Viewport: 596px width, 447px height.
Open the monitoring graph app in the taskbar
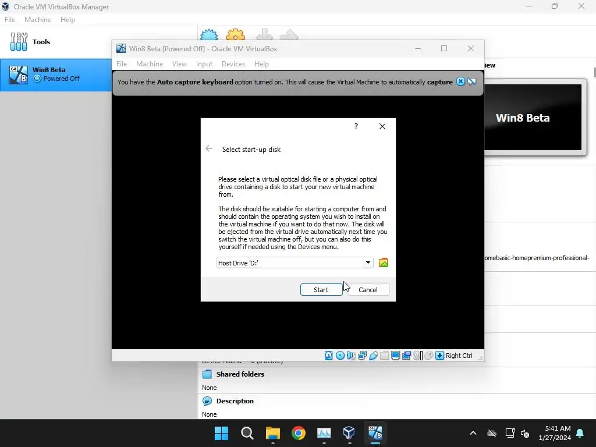coord(324,433)
